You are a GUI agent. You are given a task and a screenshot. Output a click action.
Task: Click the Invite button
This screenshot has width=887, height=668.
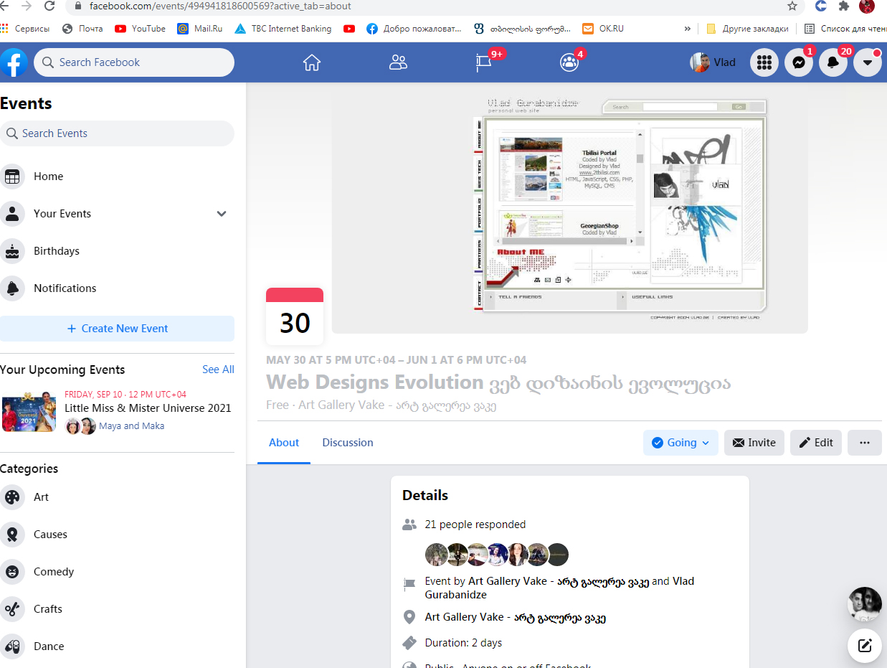pos(754,443)
